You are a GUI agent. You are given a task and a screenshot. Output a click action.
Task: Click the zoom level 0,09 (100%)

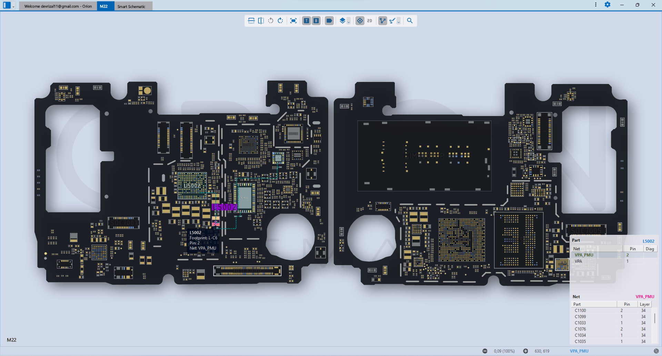click(x=504, y=351)
